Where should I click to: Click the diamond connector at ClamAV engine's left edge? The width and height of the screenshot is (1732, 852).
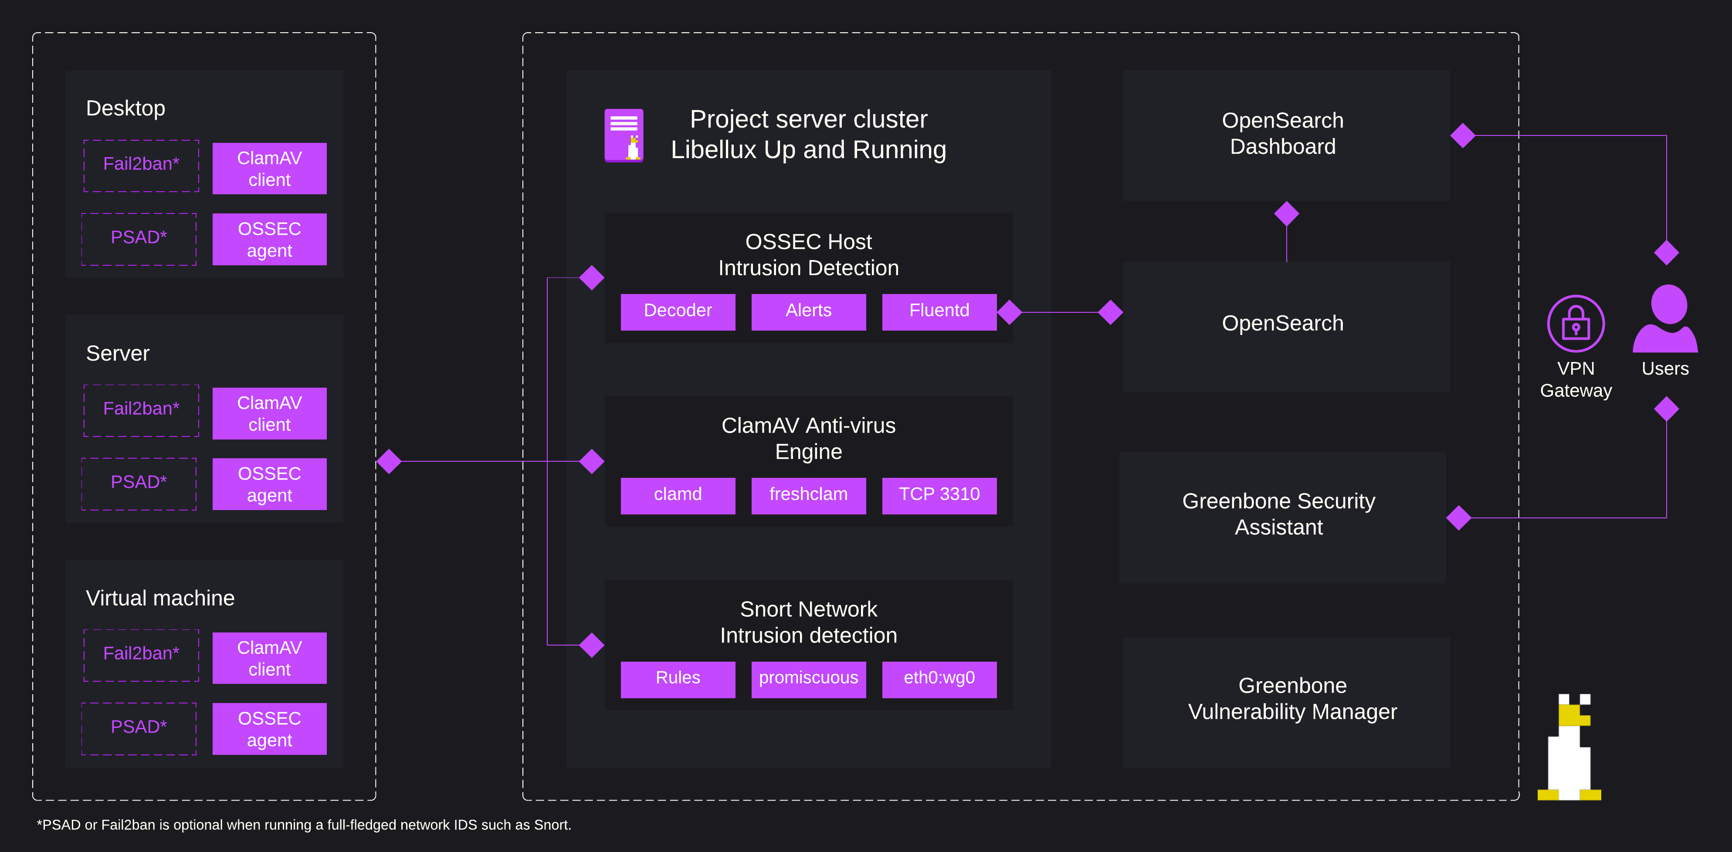pos(592,462)
